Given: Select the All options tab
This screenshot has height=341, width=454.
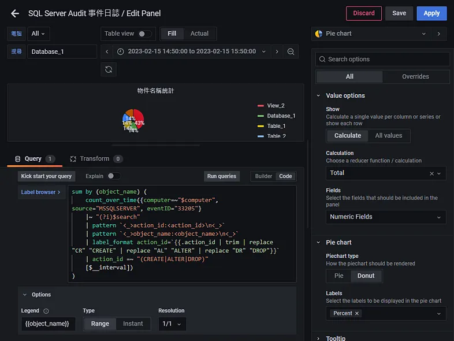Looking at the screenshot, I should click(349, 77).
